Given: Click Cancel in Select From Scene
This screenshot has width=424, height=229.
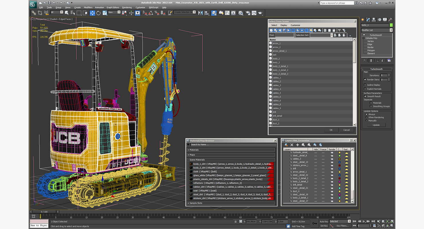Looking at the screenshot, I should click(346, 130).
